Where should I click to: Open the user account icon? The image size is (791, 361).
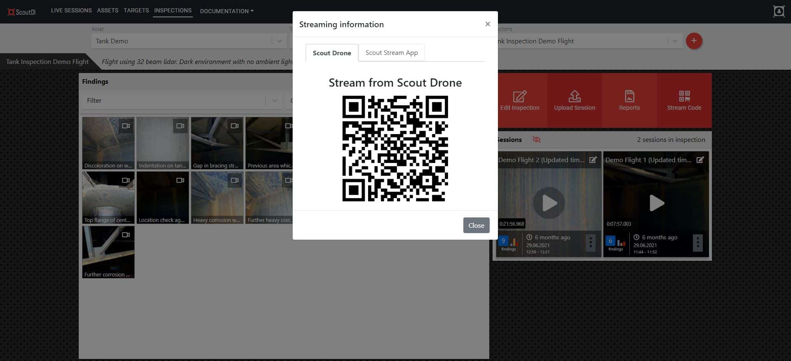(x=779, y=11)
